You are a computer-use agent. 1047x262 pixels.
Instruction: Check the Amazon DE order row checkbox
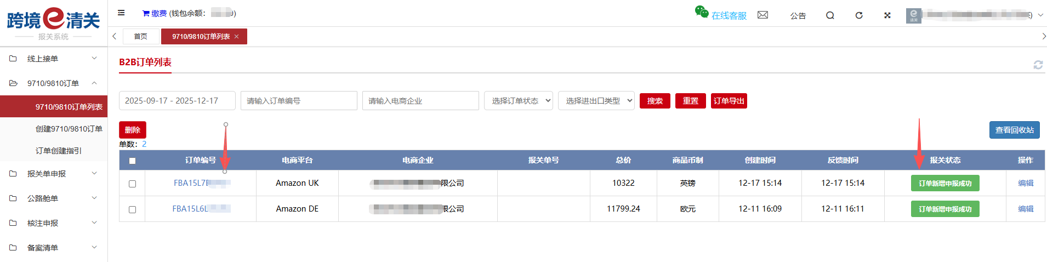[132, 209]
